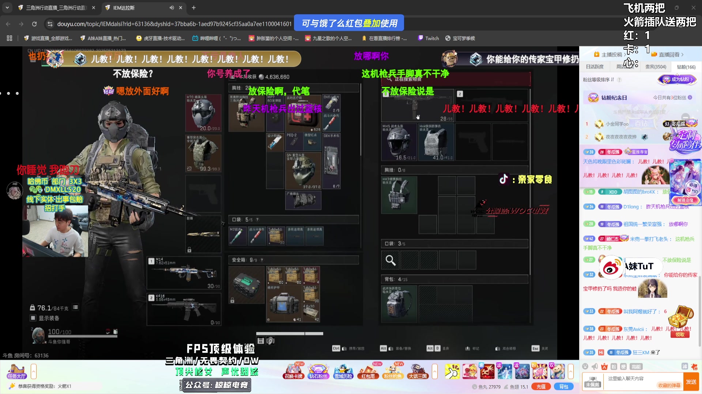Open the 召唤卡牌 activity icon
The image size is (702, 394).
click(x=294, y=371)
